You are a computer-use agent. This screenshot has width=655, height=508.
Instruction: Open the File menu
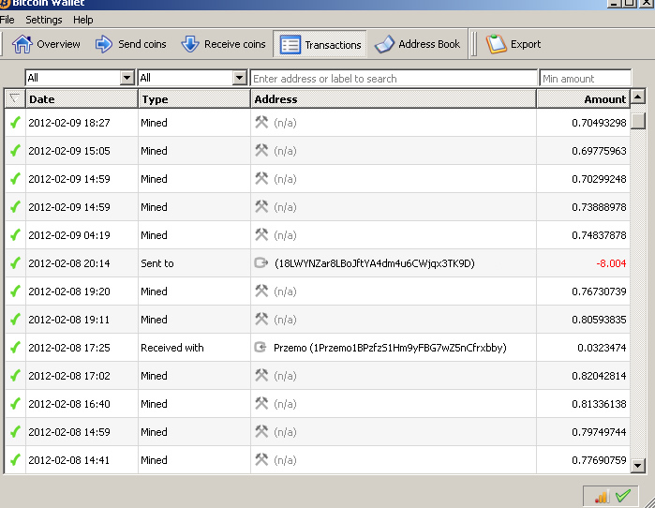[x=7, y=20]
